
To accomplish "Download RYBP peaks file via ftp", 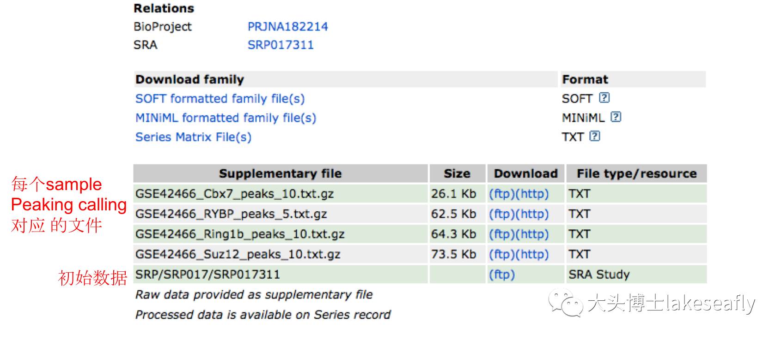I will pos(502,214).
